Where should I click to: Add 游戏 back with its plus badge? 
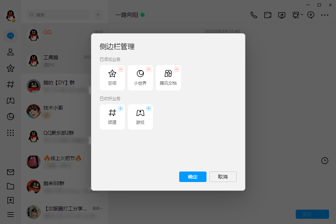pyautogui.click(x=149, y=108)
